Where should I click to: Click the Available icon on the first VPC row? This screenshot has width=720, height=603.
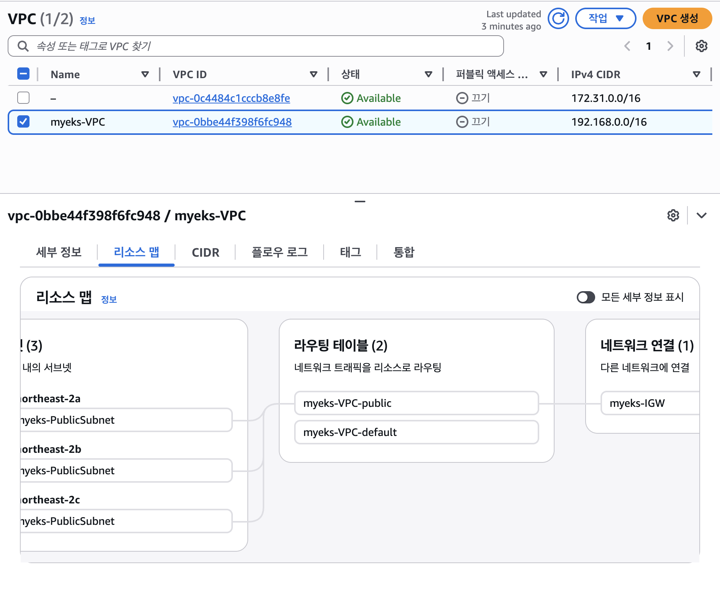(347, 98)
